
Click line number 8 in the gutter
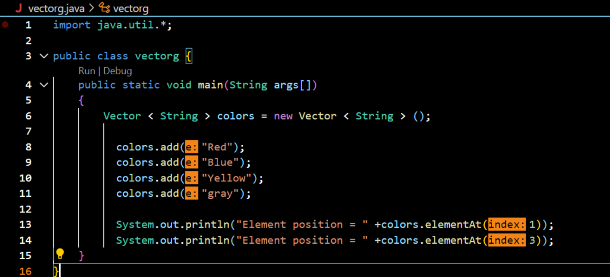click(x=29, y=147)
